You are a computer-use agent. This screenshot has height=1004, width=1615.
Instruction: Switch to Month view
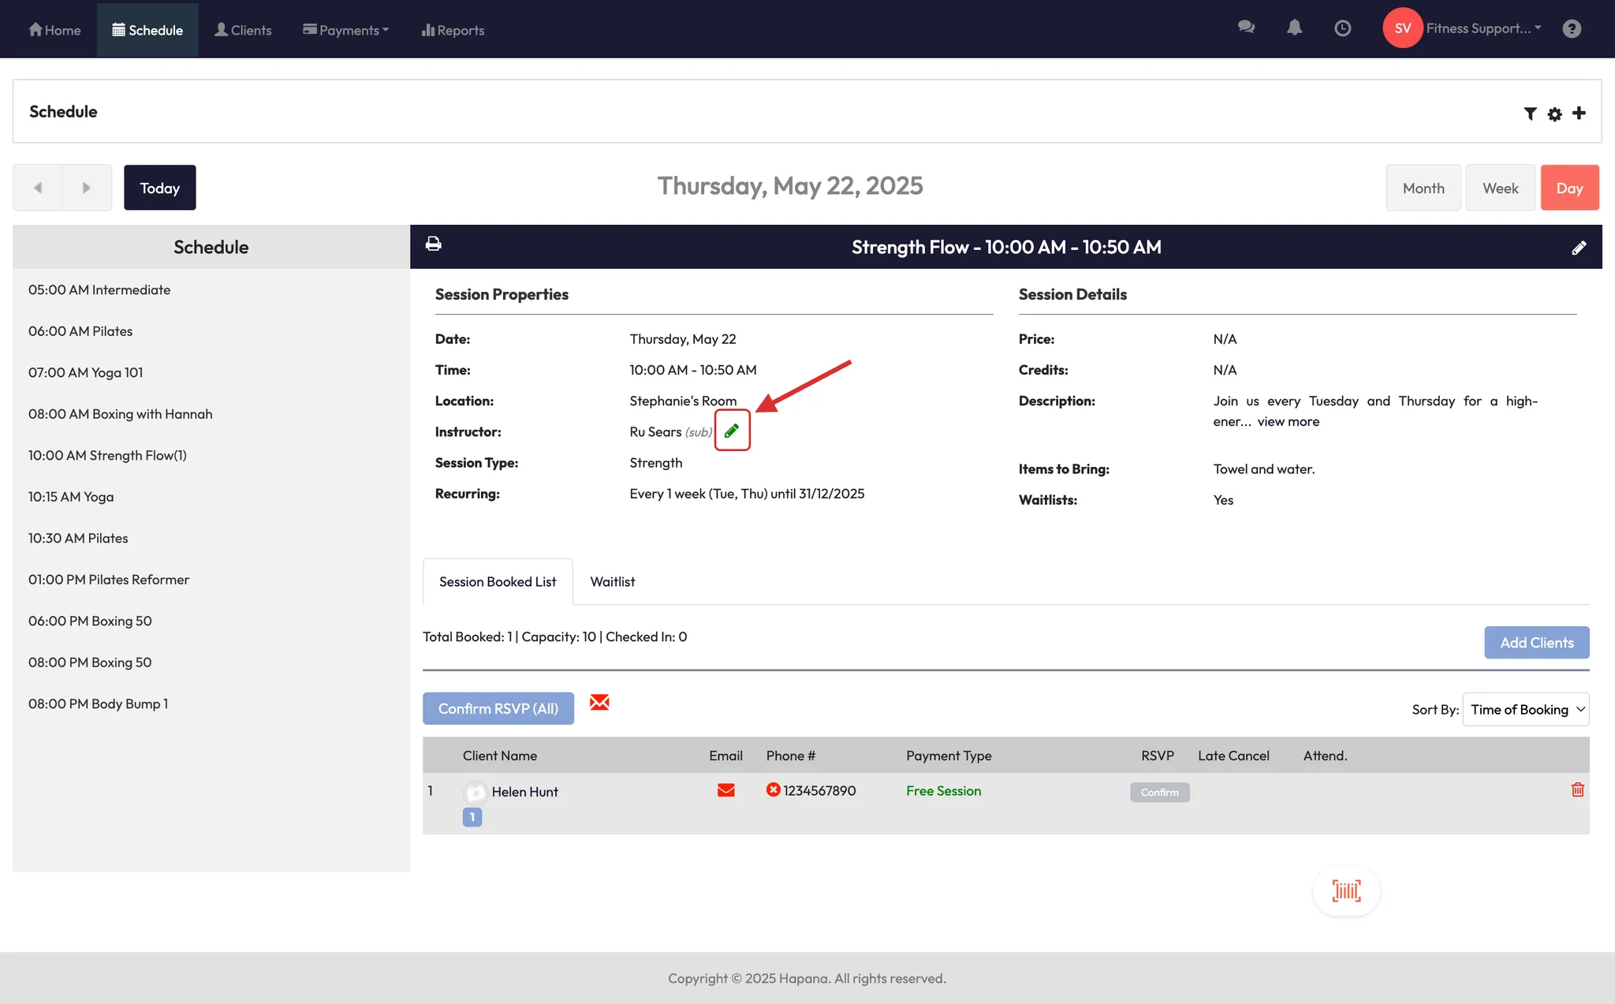tap(1423, 188)
